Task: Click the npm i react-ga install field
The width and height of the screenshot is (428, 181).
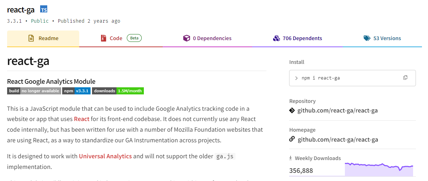Action: pyautogui.click(x=352, y=78)
